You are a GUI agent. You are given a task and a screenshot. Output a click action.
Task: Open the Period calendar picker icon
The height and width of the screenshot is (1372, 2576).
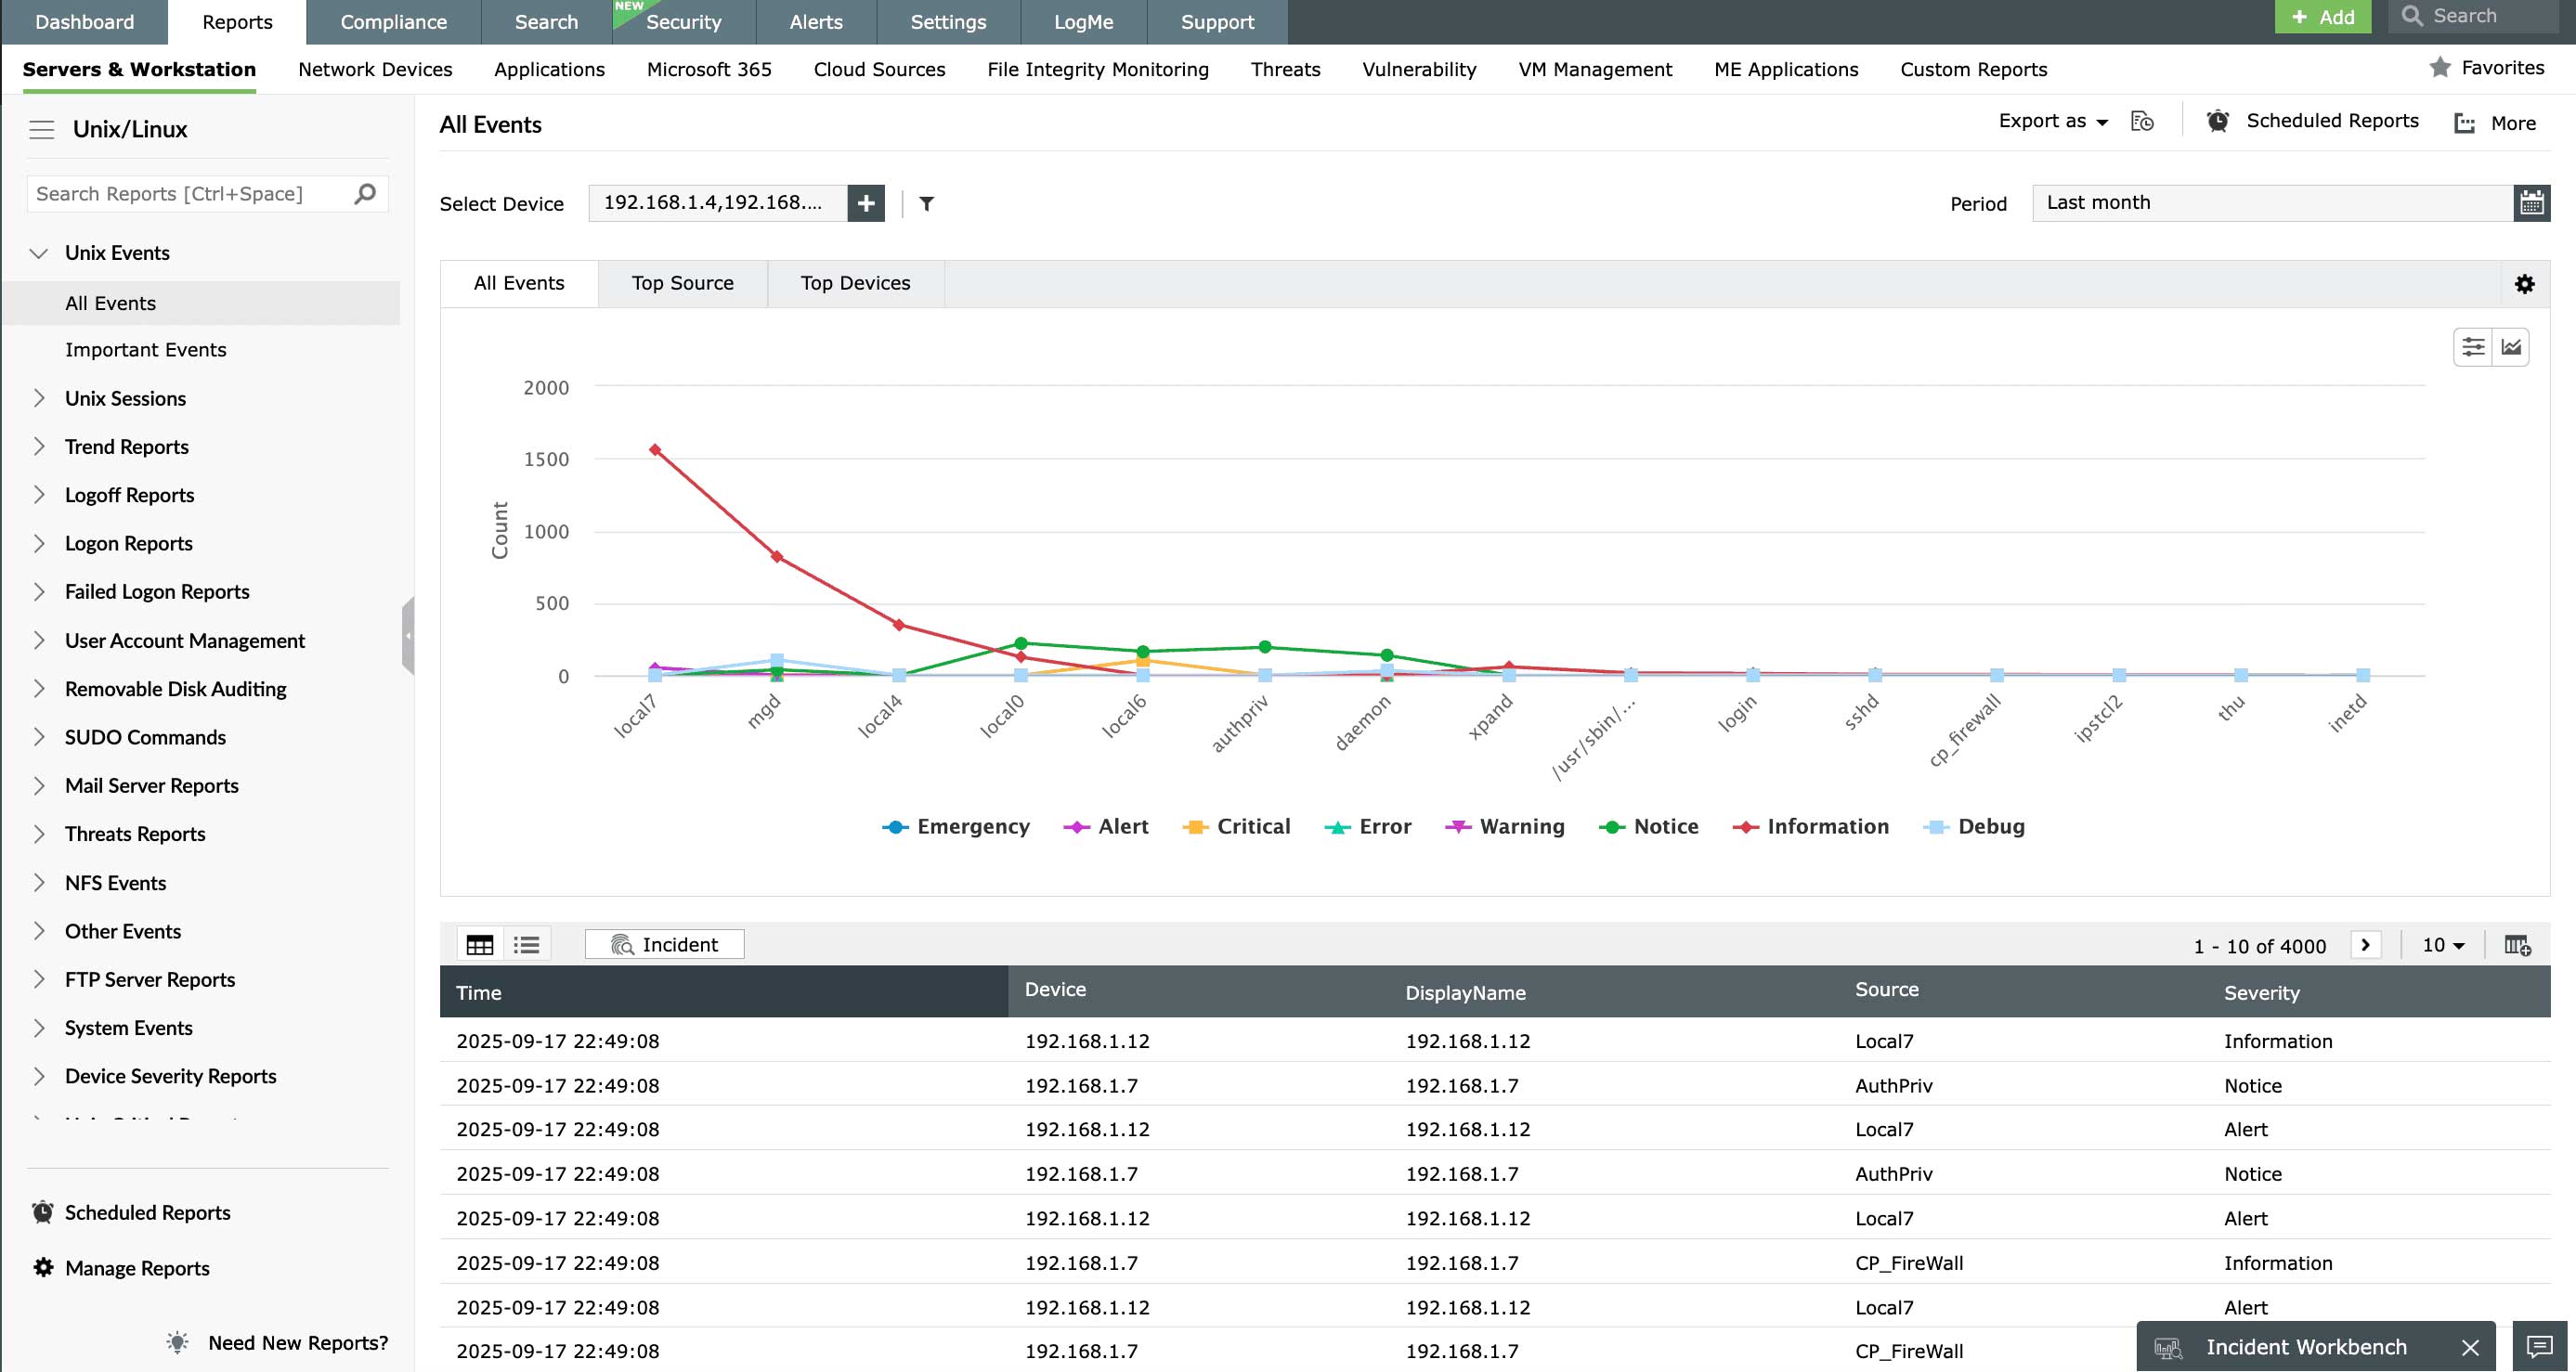pyautogui.click(x=2531, y=203)
